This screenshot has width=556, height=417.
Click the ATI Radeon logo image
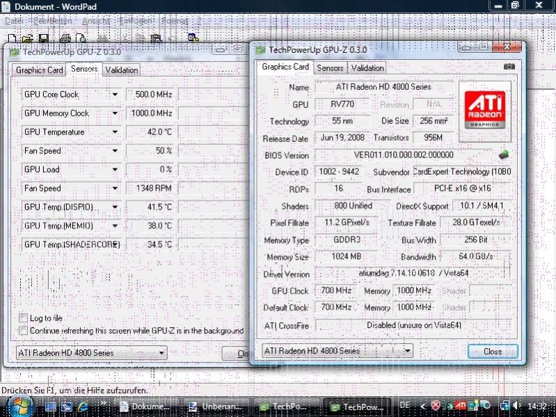[x=485, y=110]
